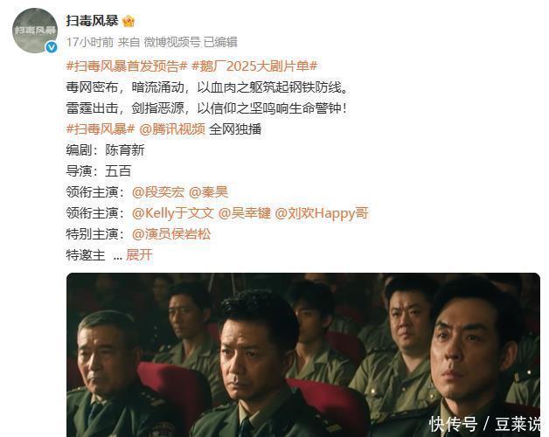
Task: Open the @Kelly于文文 mention
Action: pos(173,213)
